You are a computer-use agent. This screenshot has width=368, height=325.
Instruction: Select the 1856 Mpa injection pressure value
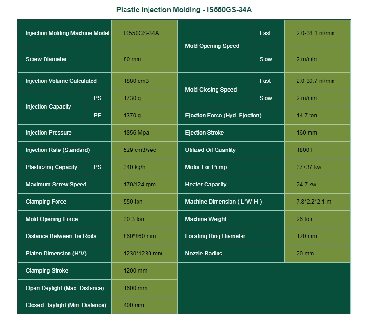point(144,133)
